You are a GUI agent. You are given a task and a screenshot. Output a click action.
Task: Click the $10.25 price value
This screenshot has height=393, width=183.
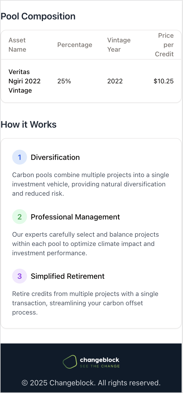(x=164, y=81)
